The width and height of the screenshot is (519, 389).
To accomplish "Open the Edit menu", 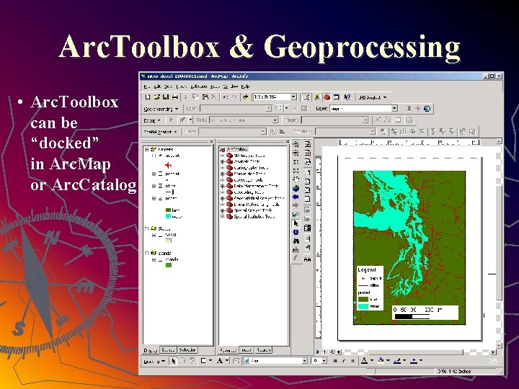I will pyautogui.click(x=157, y=86).
